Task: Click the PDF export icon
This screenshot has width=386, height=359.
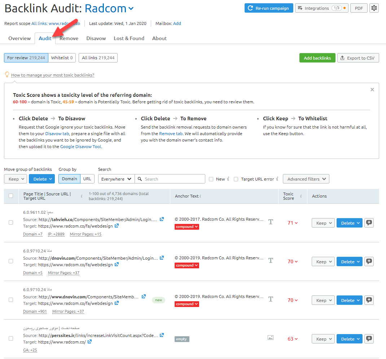Action: tap(359, 8)
